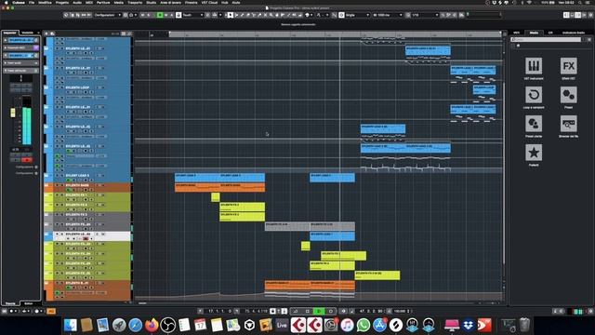Open the 1/16 quantize dropdown

(x=425, y=15)
